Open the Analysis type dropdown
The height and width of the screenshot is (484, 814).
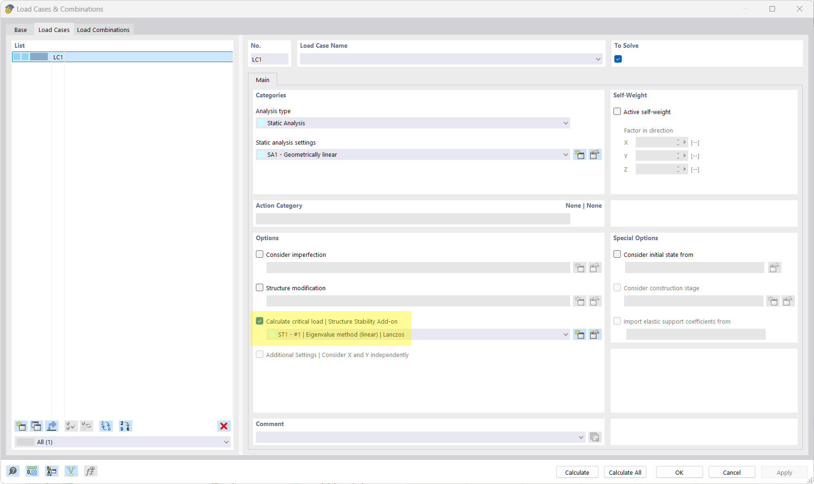tap(565, 123)
